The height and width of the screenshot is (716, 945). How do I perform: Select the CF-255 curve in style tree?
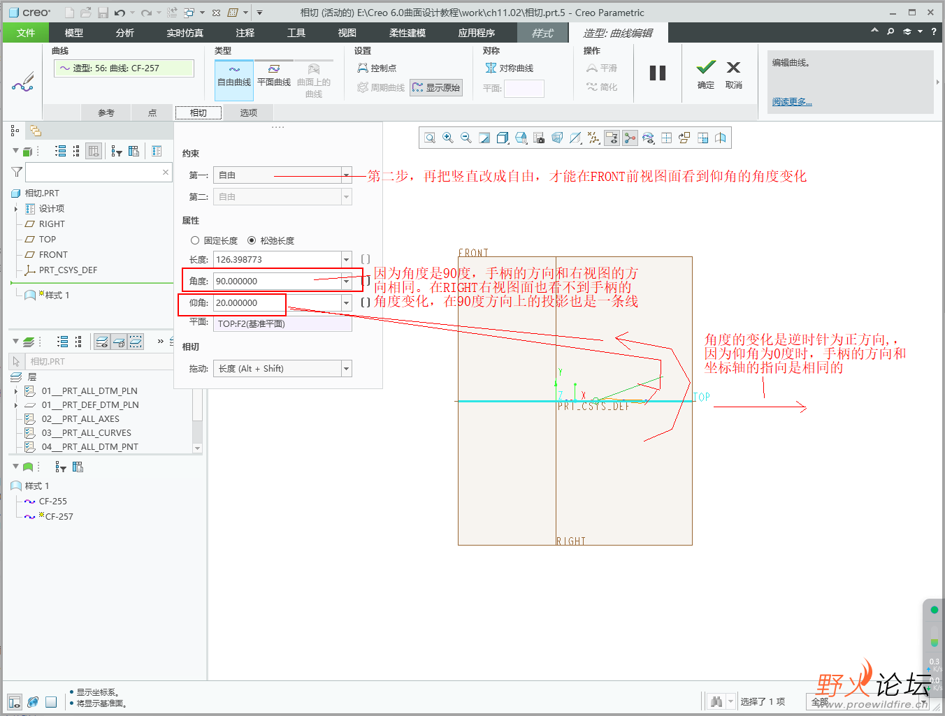(53, 502)
